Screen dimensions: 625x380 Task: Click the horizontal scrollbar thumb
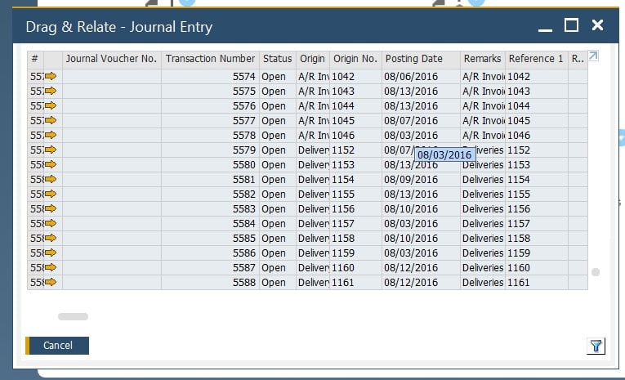(73, 316)
